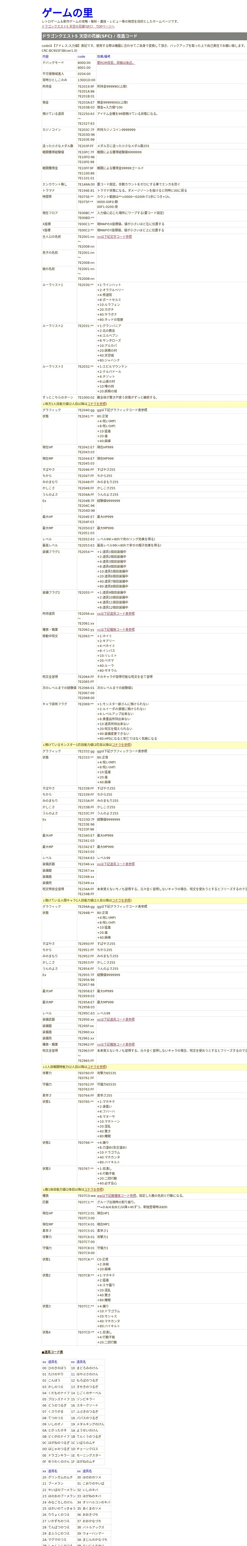Select the 預金 row label
This screenshot has width=247, height=1546.
click(46, 102)
